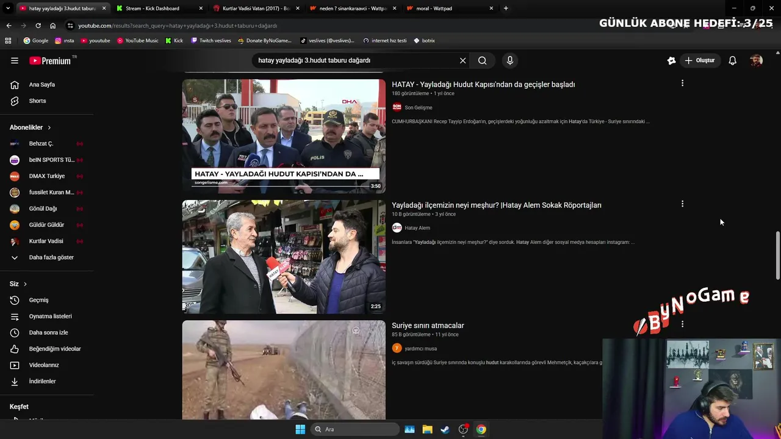Reload the page with refresh icon

tap(38, 26)
